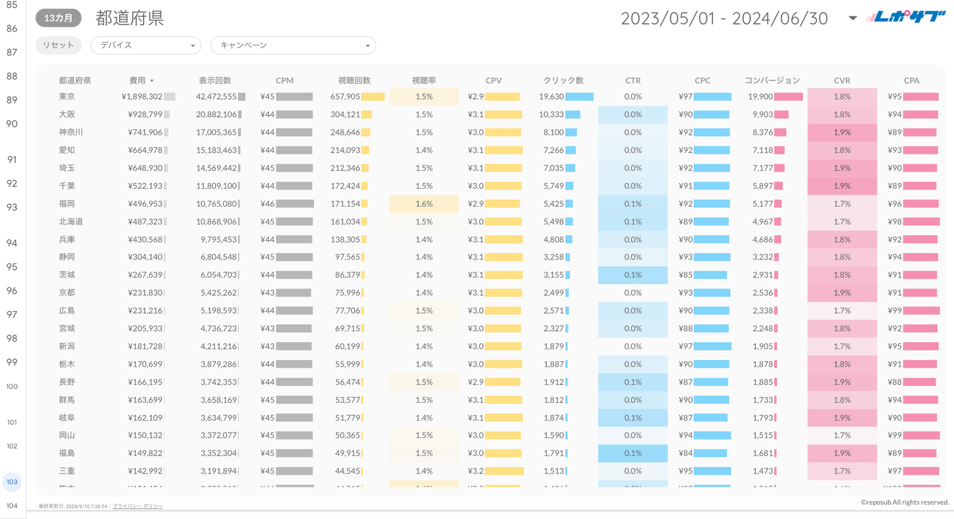Click the 費用 sort arrow icon
The height and width of the screenshot is (519, 954).
click(152, 81)
